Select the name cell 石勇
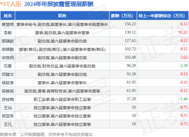 [8, 66]
